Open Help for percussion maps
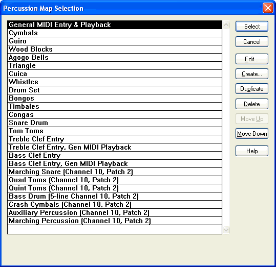This screenshot has height=267, width=276. point(252,151)
